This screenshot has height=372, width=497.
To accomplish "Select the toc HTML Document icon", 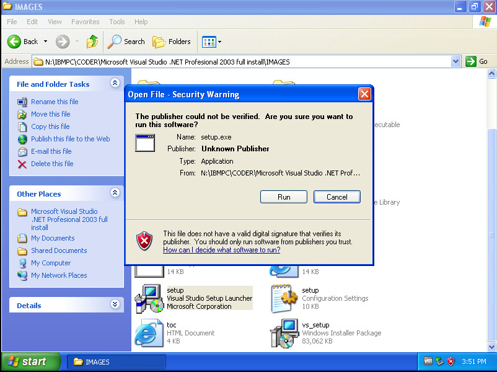I will (x=149, y=333).
